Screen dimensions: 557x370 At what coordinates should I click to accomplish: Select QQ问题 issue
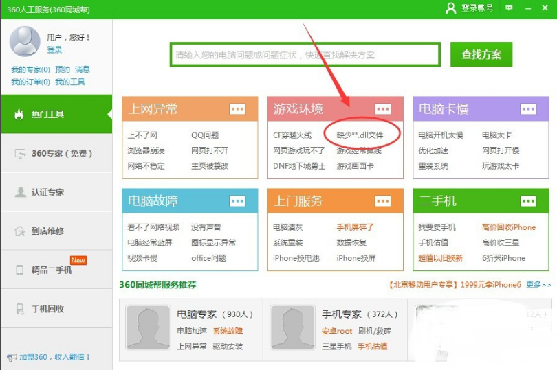[205, 135]
